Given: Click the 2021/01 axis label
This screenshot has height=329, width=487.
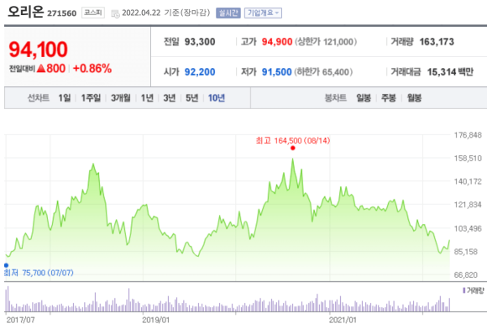Looking at the screenshot, I should click(343, 320).
